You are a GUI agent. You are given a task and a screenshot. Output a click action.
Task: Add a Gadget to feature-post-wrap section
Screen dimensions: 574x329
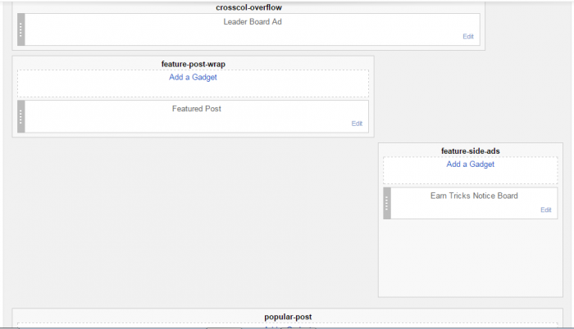[x=194, y=78]
